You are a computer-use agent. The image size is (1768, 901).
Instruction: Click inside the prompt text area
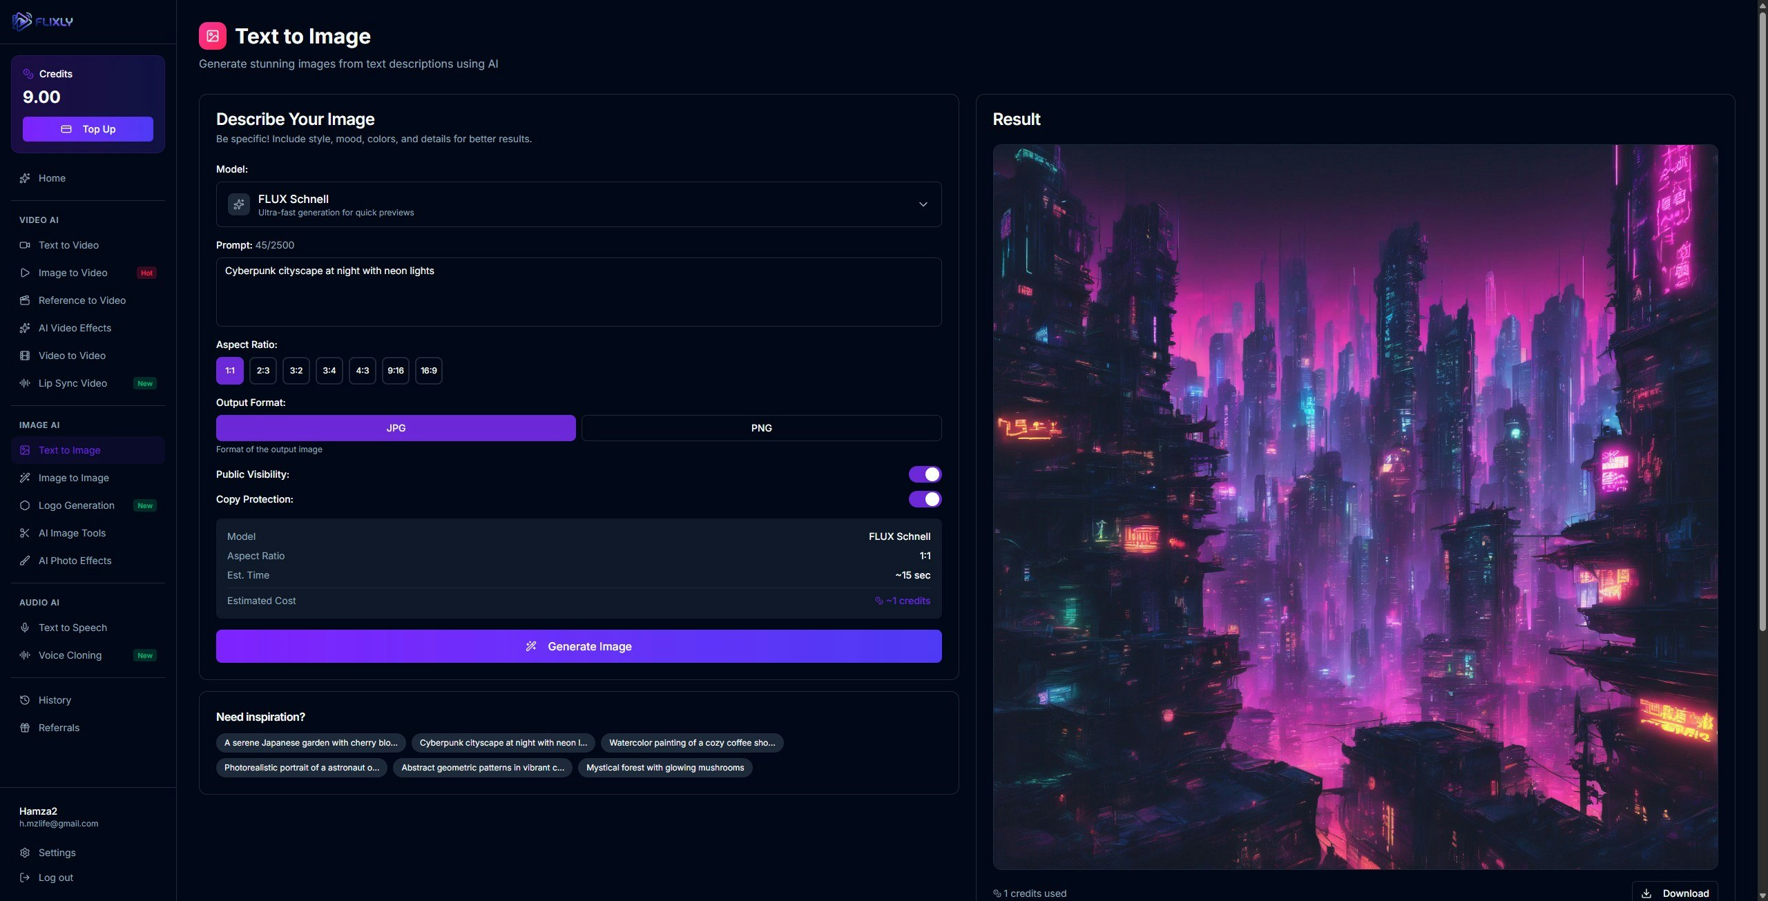click(x=578, y=291)
